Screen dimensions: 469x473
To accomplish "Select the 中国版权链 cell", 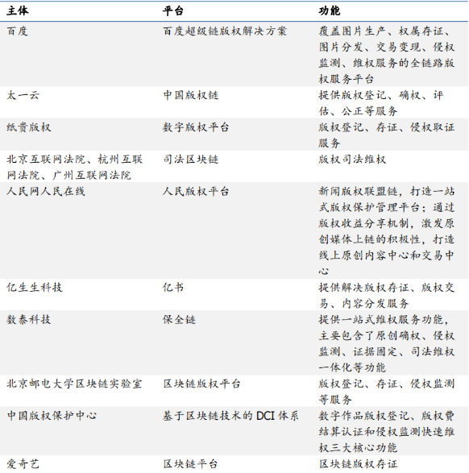I will 191,95.
